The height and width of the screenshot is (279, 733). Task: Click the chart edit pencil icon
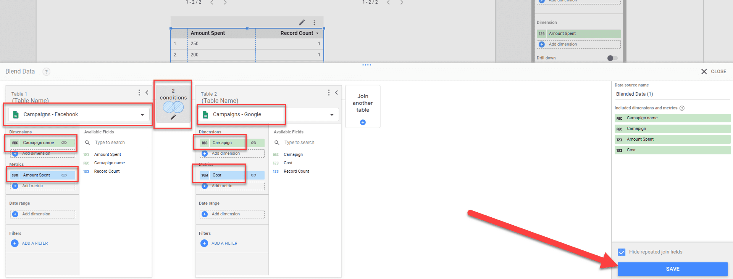[x=302, y=22]
